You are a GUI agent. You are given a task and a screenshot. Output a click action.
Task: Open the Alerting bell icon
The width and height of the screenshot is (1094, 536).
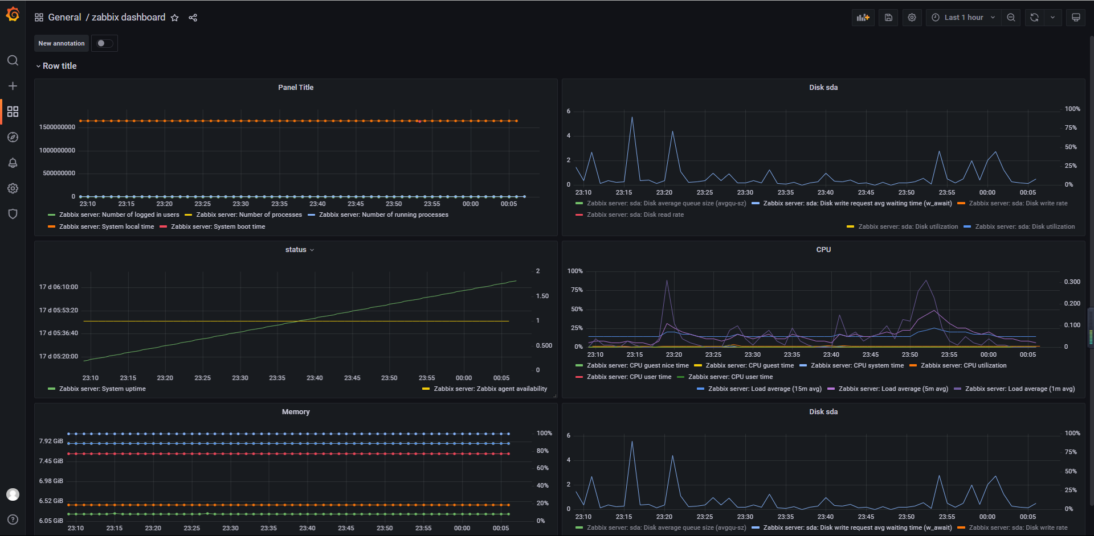click(13, 163)
